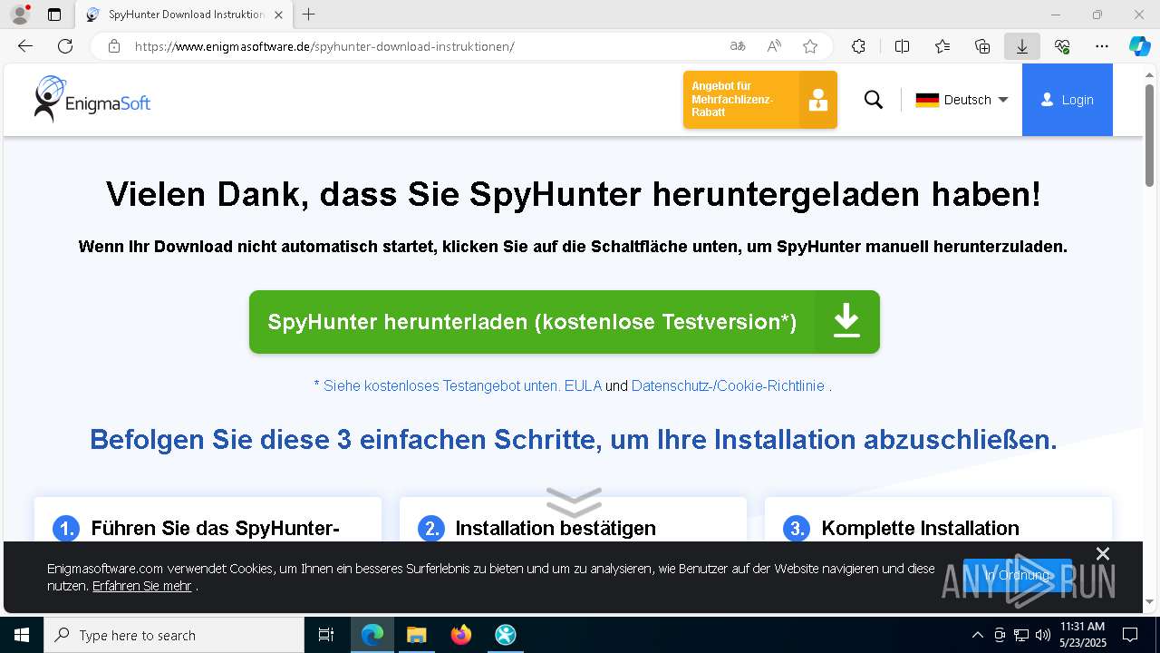
Task: Open Task View on the taskbar
Action: tap(326, 635)
